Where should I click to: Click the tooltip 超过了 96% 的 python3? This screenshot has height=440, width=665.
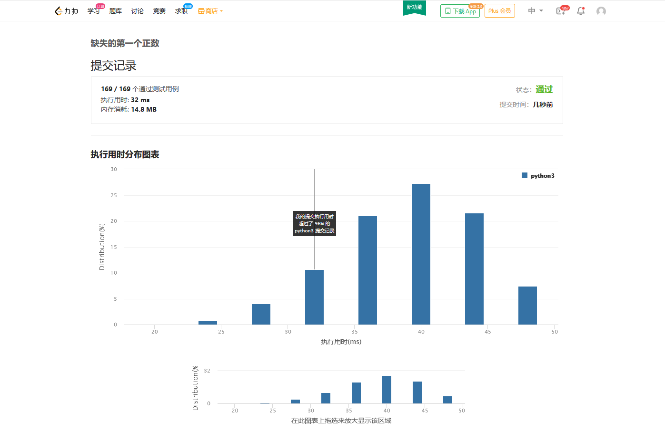314,223
